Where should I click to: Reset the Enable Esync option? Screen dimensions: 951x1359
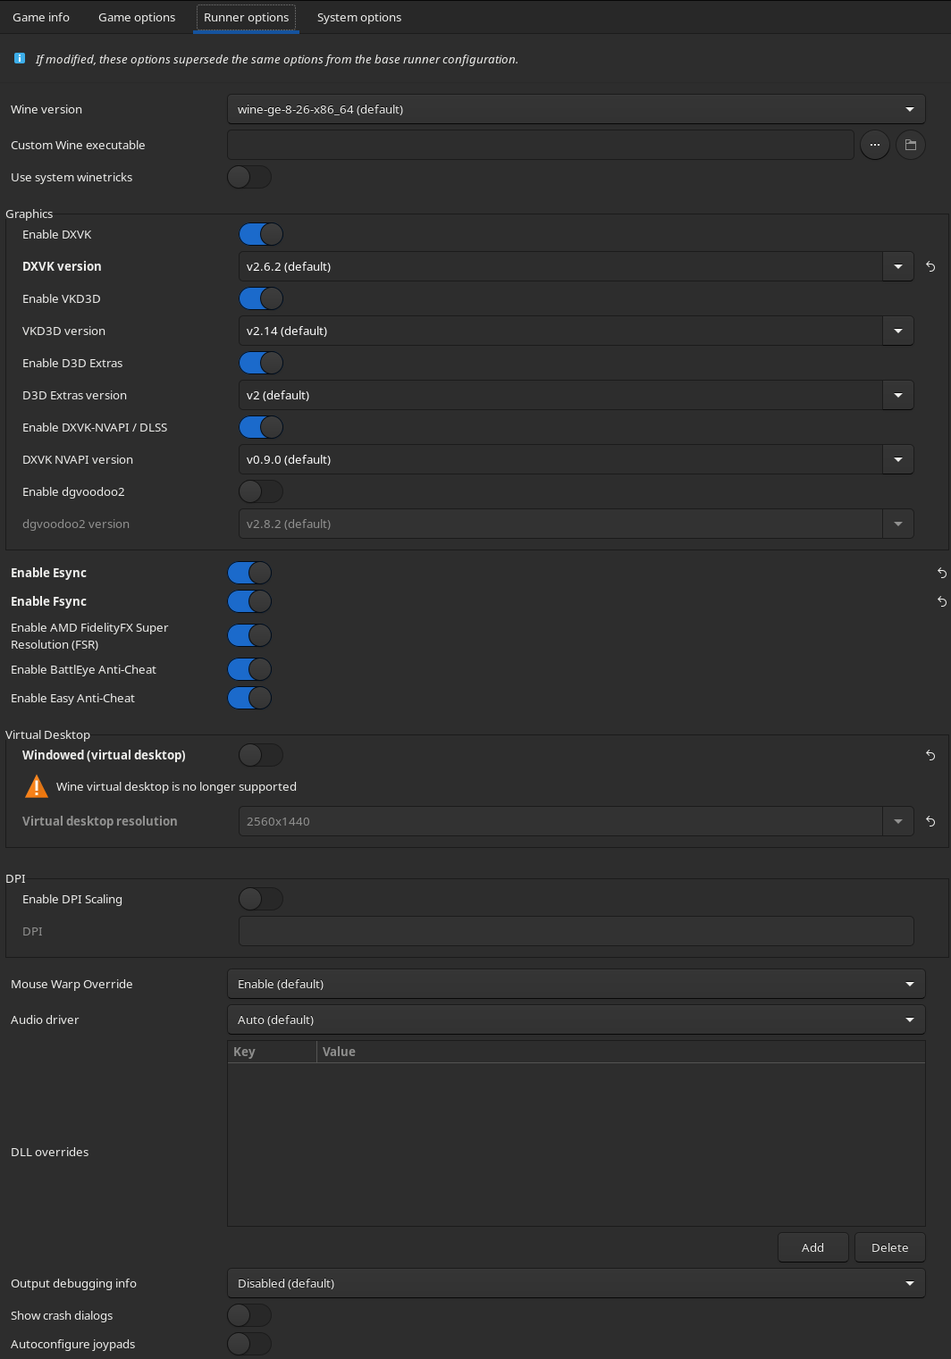pyautogui.click(x=941, y=573)
